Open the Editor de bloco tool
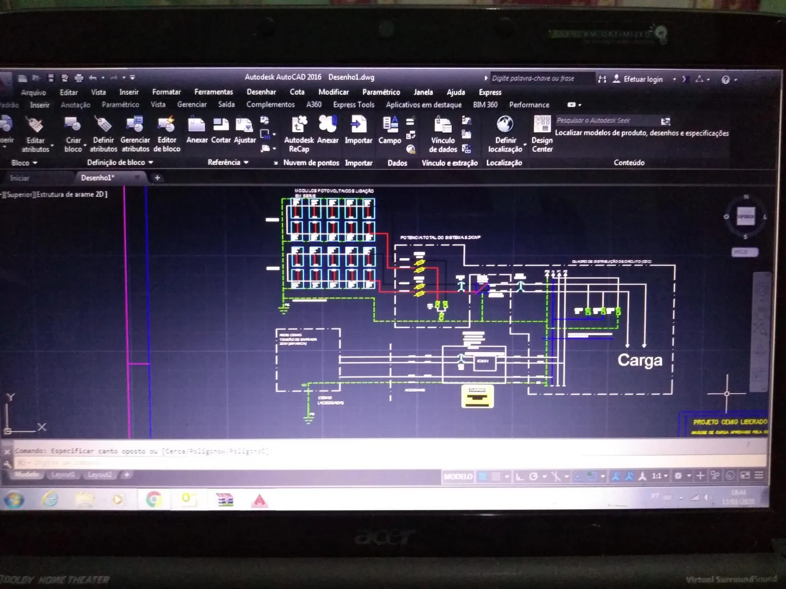 tap(167, 126)
